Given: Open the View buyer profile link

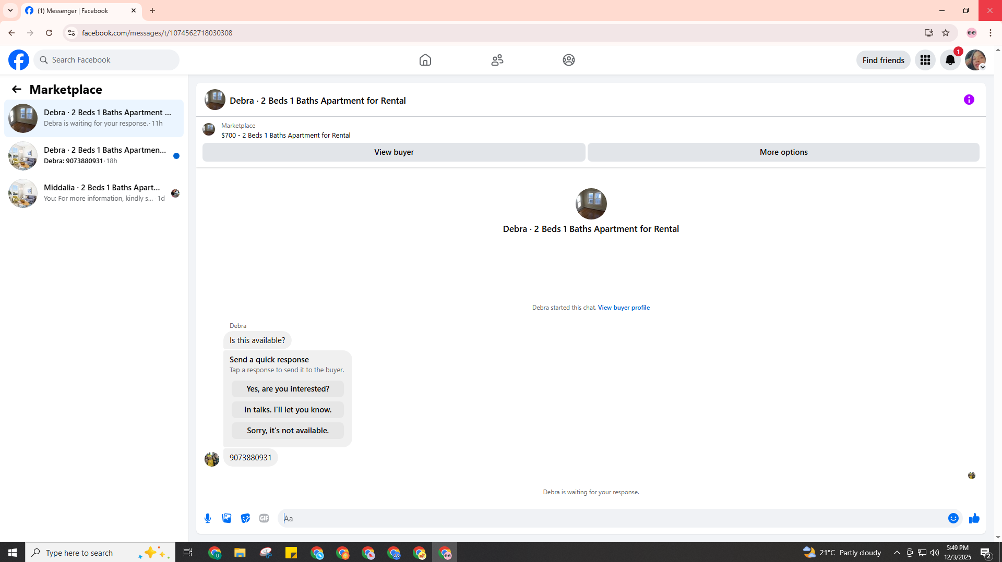Looking at the screenshot, I should [x=624, y=308].
